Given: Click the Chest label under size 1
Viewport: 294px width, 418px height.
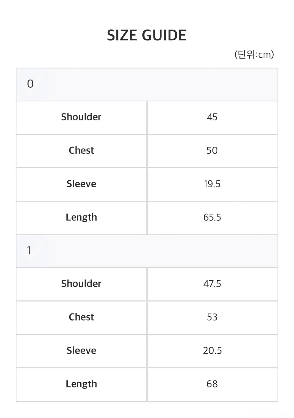Looking at the screenshot, I should pos(81,317).
